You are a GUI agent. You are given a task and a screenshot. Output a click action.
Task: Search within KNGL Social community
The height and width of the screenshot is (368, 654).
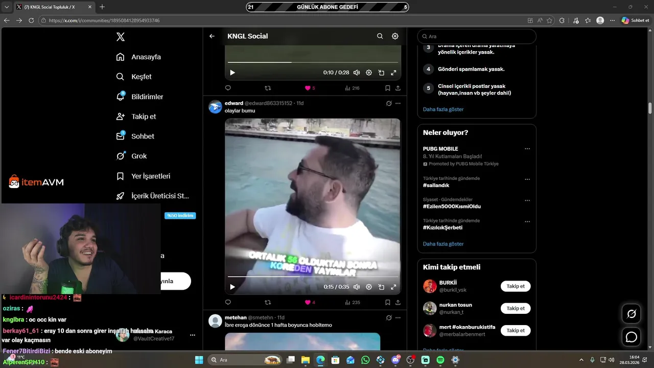point(380,36)
